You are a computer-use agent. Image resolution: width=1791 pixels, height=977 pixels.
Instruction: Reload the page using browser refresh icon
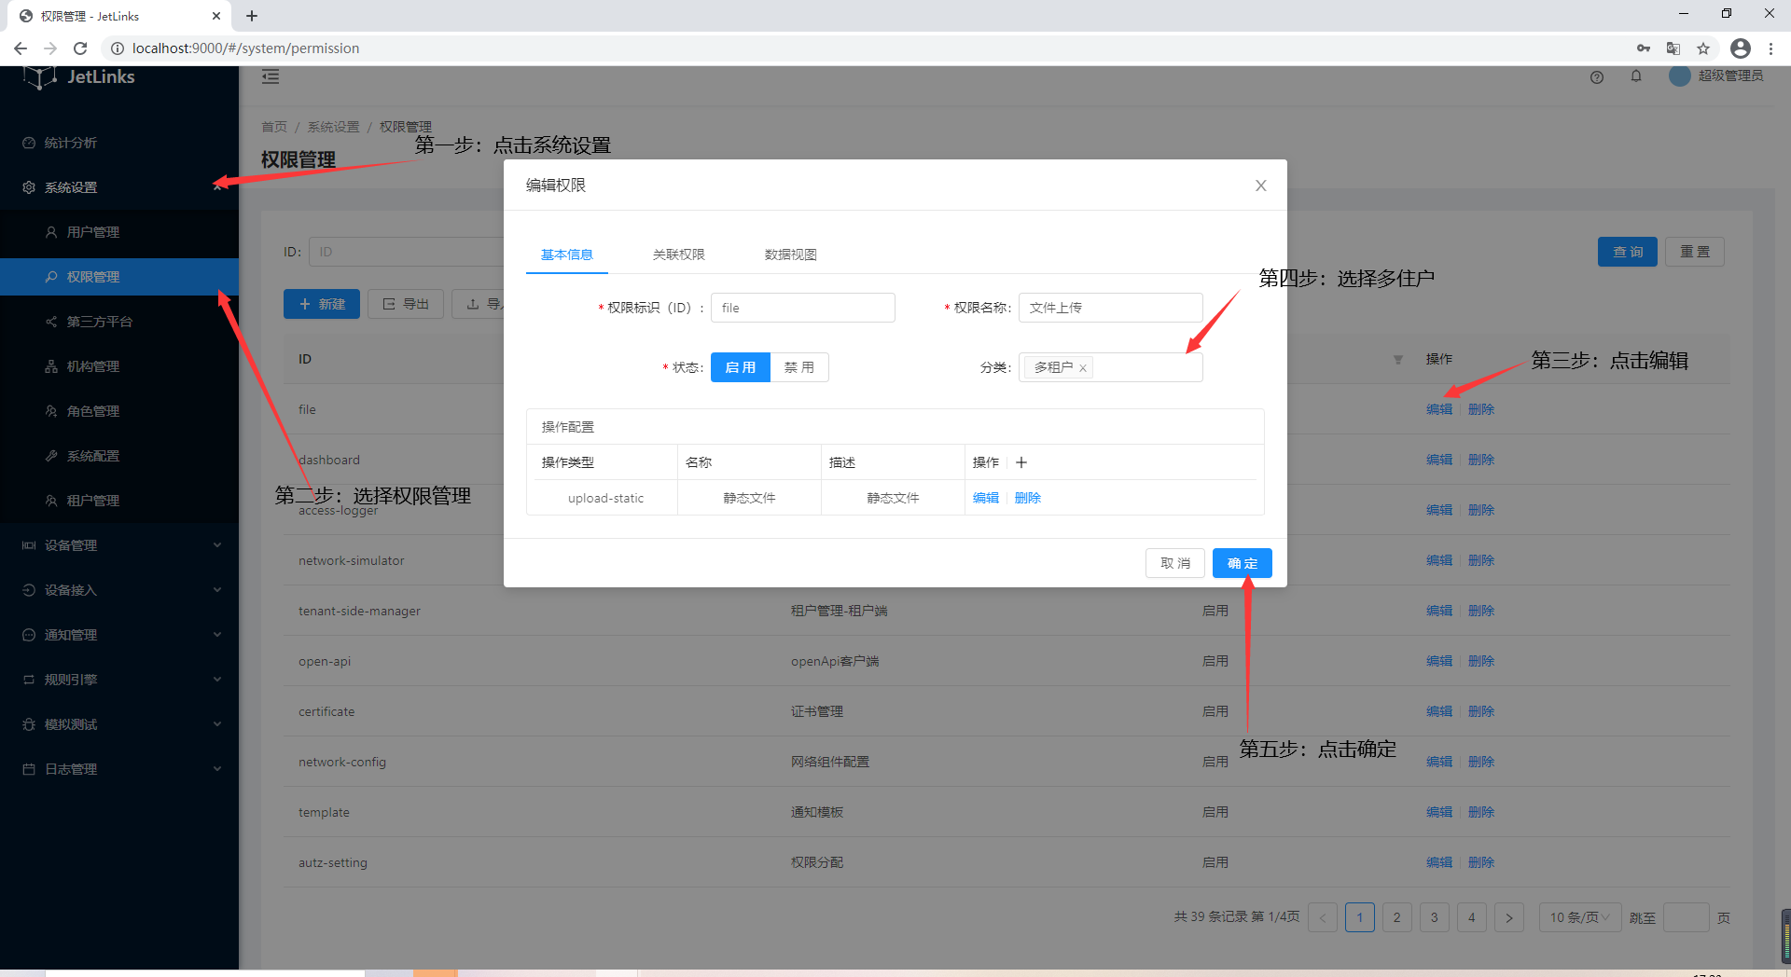click(80, 48)
